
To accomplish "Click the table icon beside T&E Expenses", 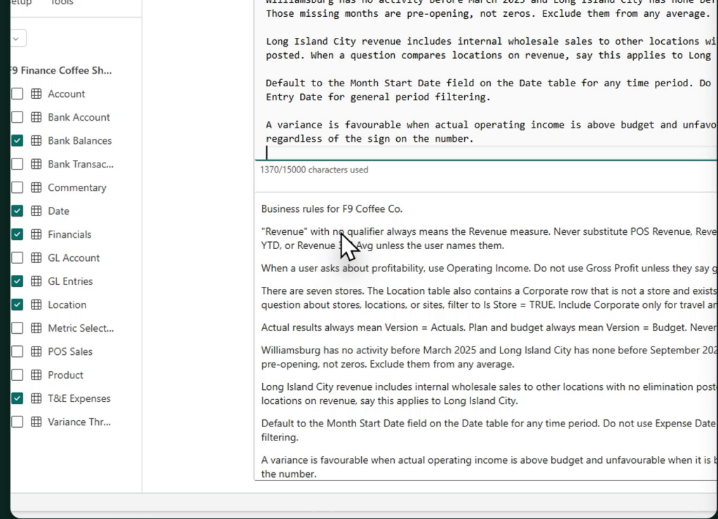I will click(x=36, y=398).
